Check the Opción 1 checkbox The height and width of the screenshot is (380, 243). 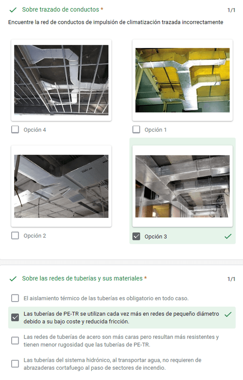pyautogui.click(x=136, y=130)
